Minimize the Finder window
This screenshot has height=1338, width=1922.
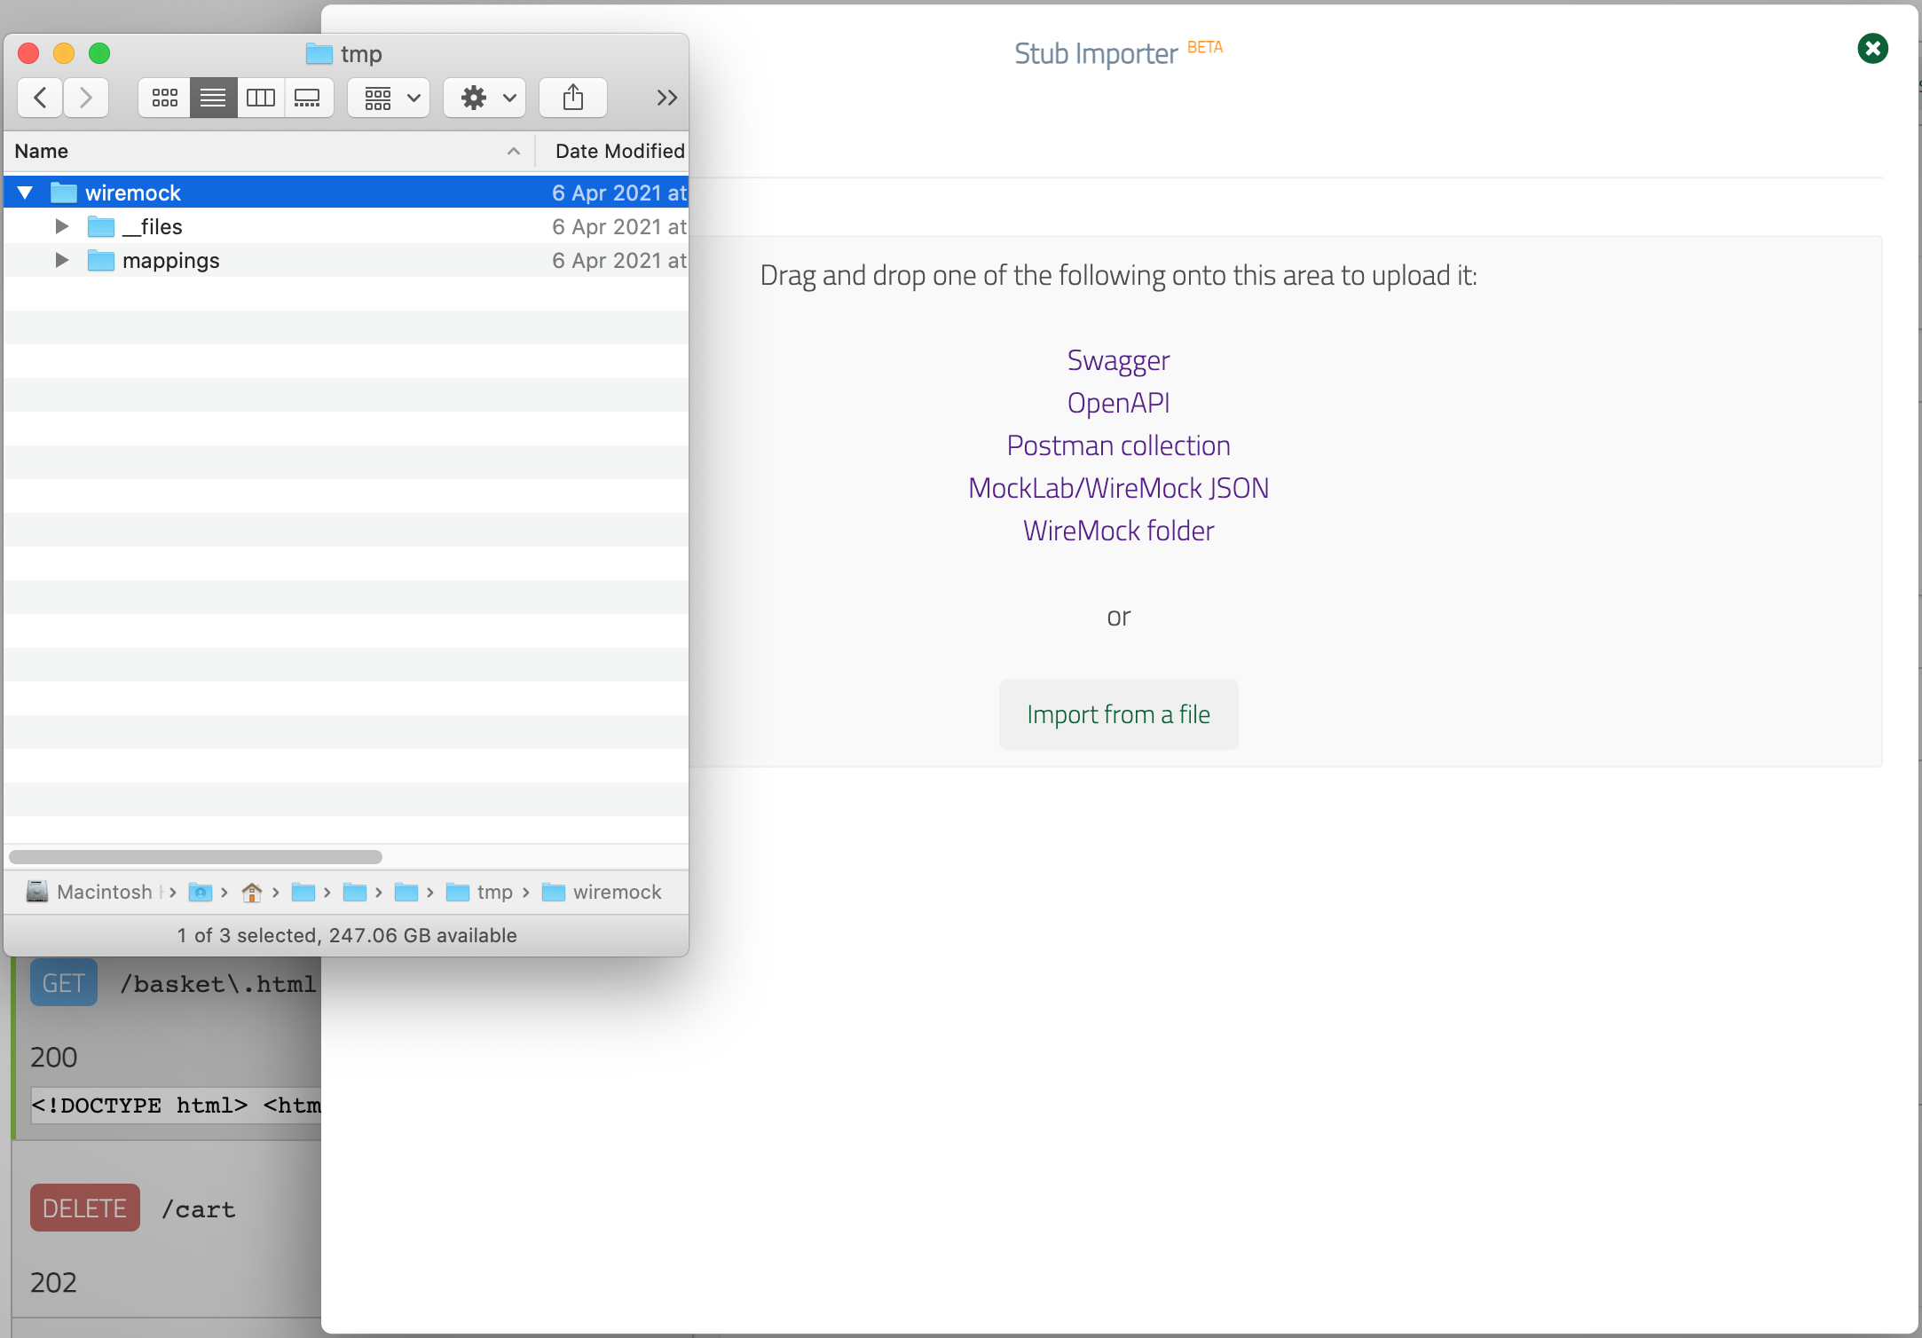point(64,53)
